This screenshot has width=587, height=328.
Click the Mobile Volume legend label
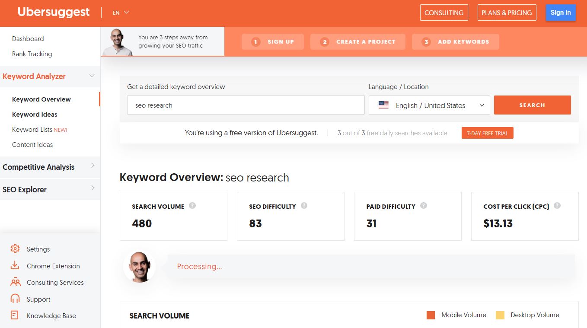[464, 315]
